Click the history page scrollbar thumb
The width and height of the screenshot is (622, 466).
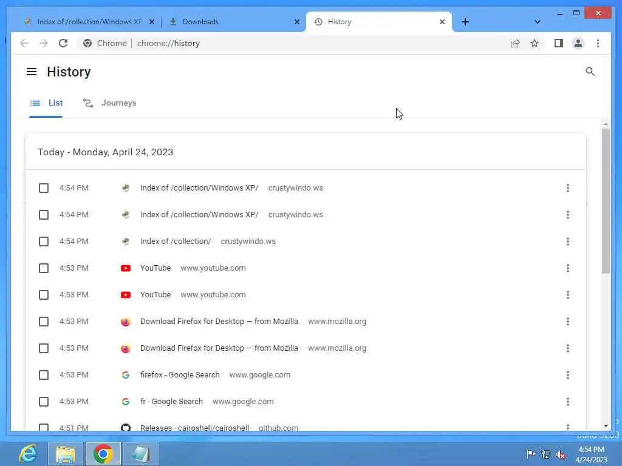(606, 201)
